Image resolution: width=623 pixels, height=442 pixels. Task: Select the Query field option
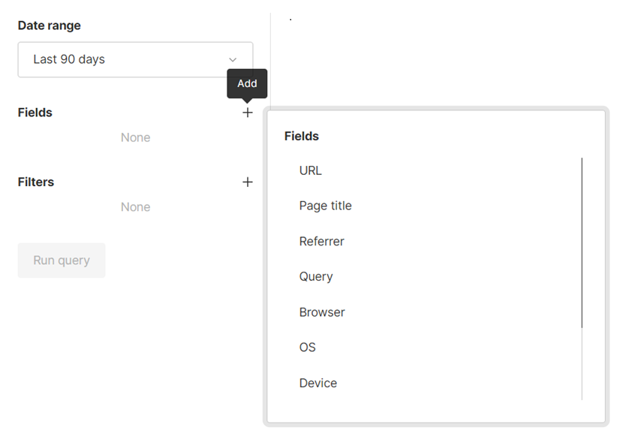(316, 276)
